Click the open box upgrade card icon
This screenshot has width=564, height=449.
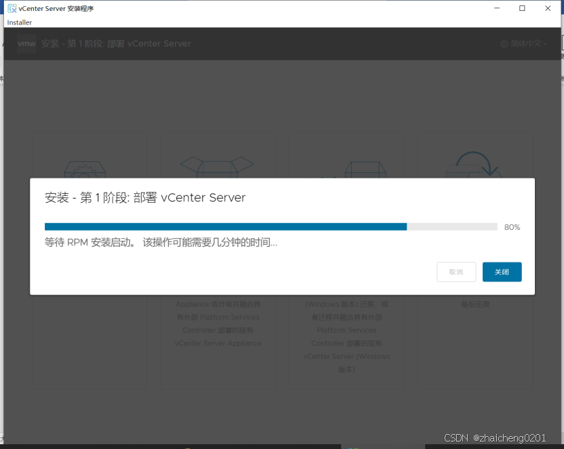pos(217,167)
